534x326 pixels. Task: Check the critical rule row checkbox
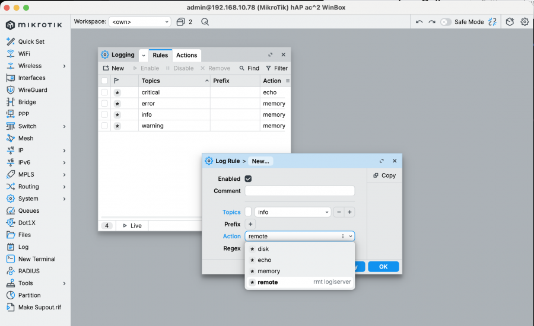[104, 92]
